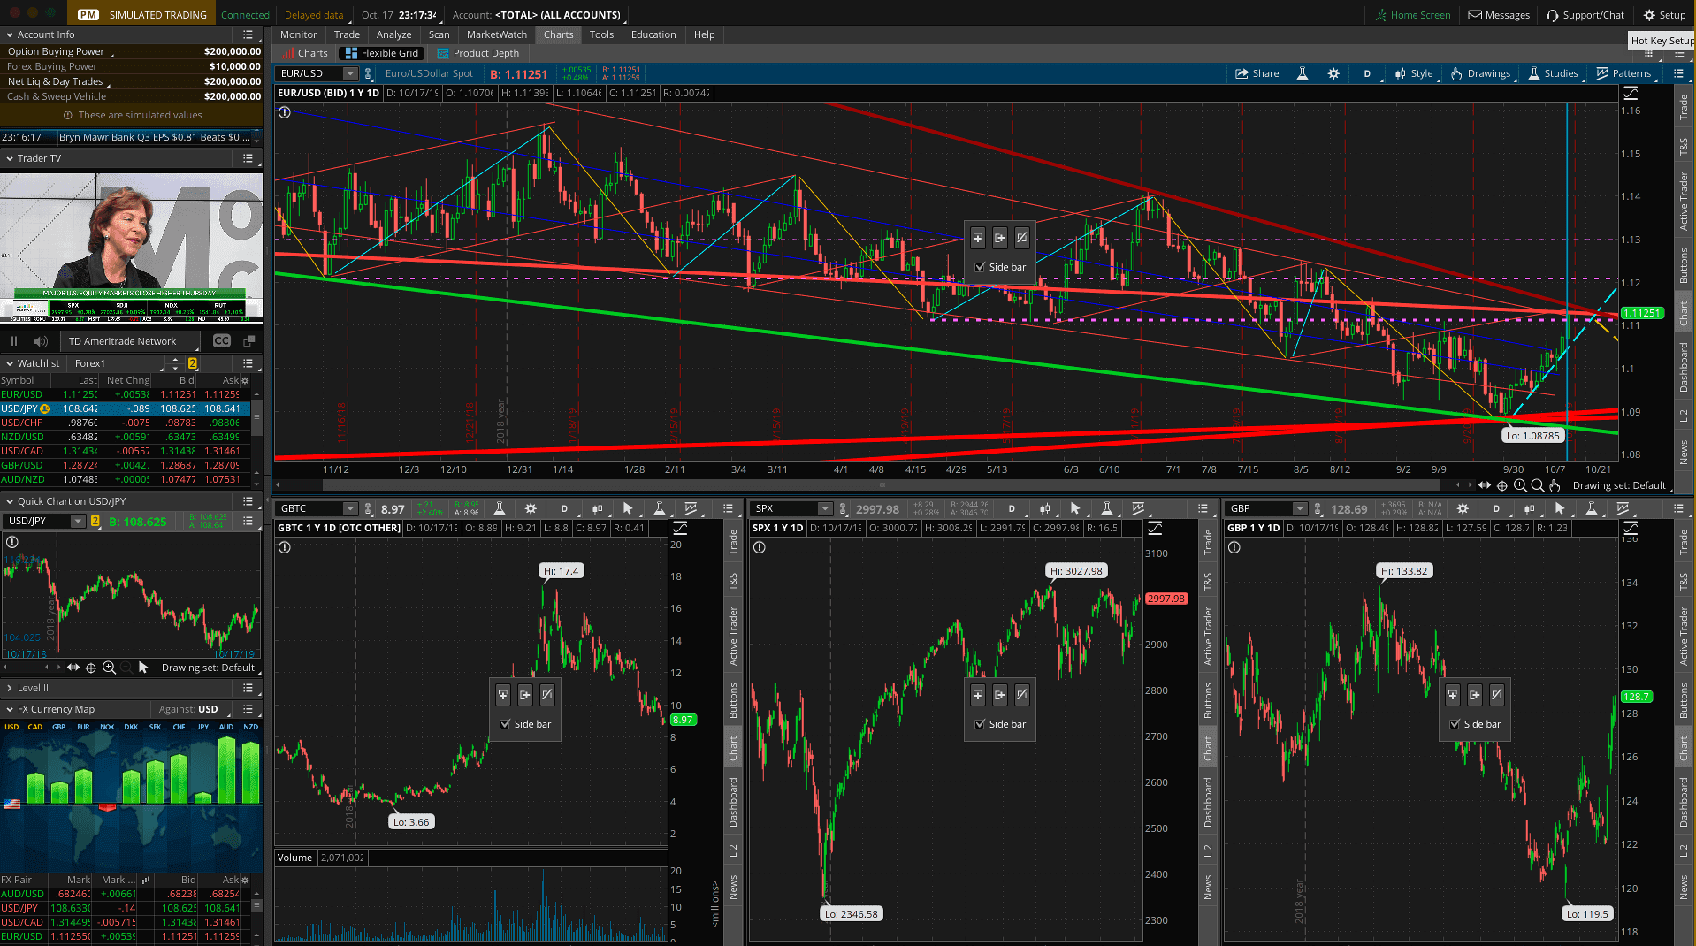Open Drawings menu on main chart
The image size is (1696, 946).
pos(1481,73)
